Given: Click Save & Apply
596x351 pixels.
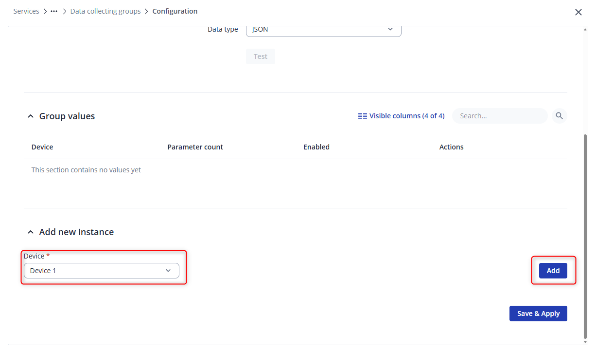Looking at the screenshot, I should [x=538, y=314].
